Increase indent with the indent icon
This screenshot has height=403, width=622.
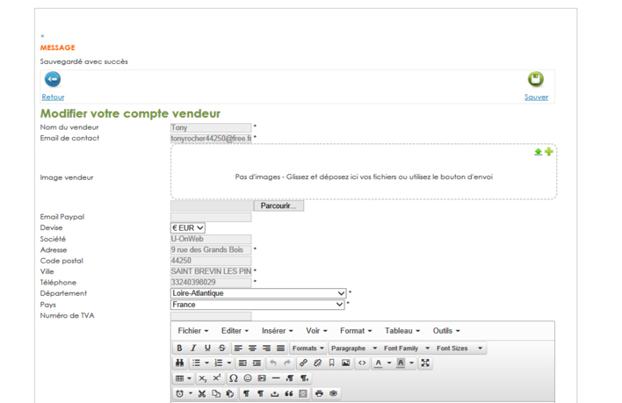point(257,363)
